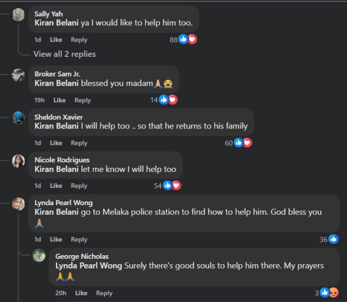Open Lynda Pearl Wong's profile photo
Screen dimensions: 347x302
(19, 204)
